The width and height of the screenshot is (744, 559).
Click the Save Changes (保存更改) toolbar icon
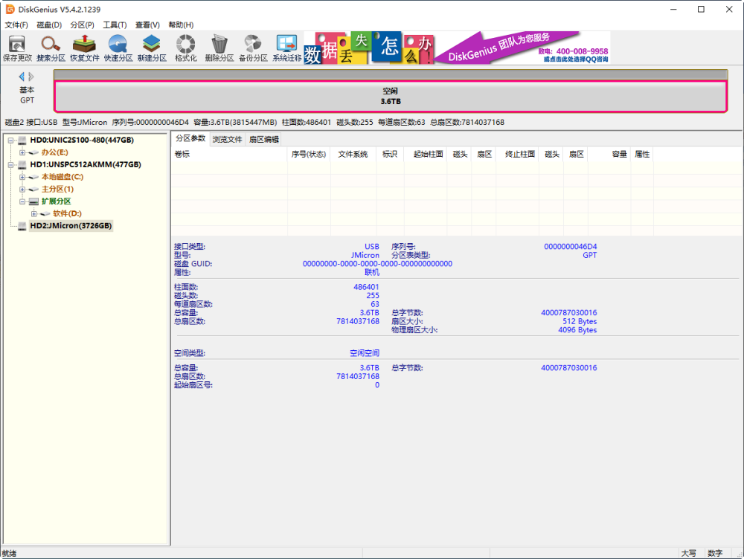point(17,48)
